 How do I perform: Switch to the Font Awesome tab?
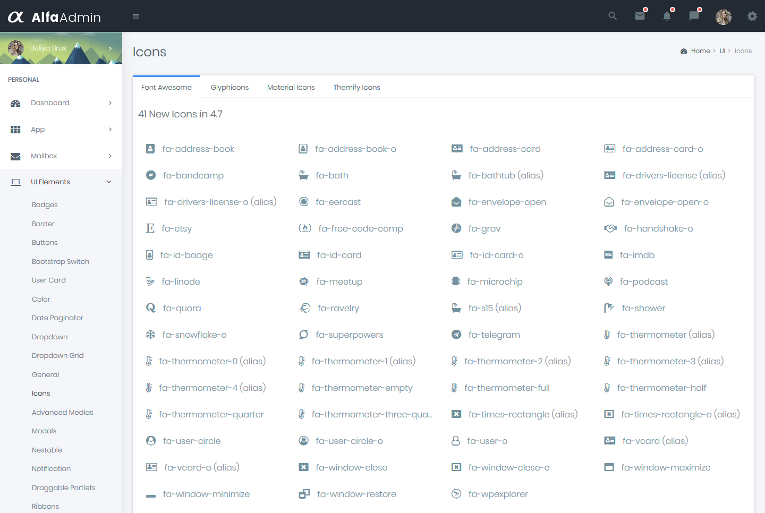(x=166, y=87)
